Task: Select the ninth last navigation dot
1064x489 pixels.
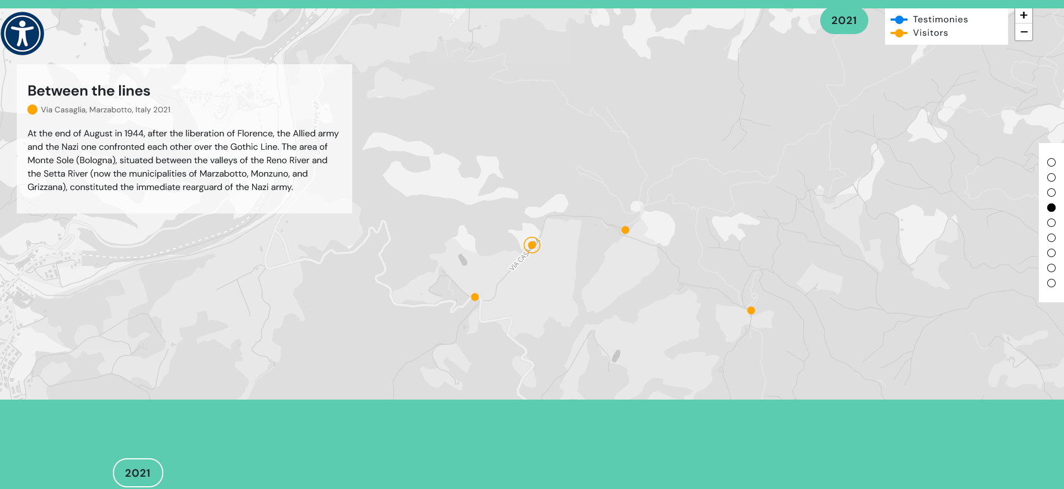Action: point(1051,283)
